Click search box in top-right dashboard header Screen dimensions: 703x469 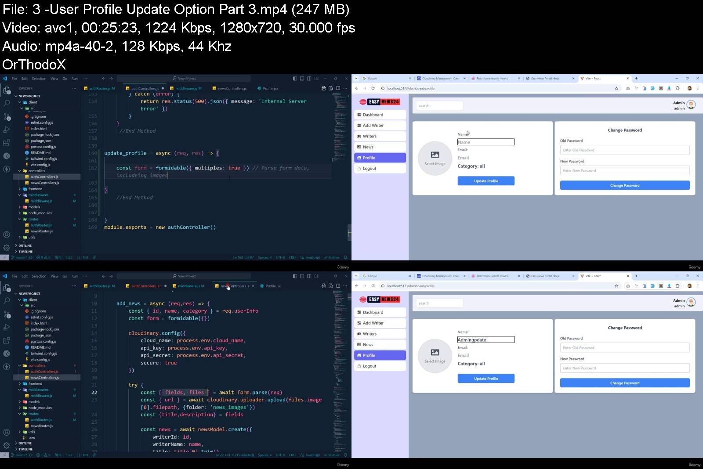(439, 106)
